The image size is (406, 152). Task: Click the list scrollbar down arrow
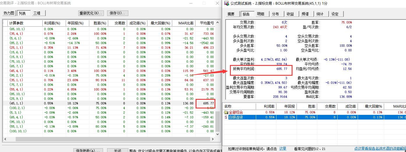tap(218, 134)
